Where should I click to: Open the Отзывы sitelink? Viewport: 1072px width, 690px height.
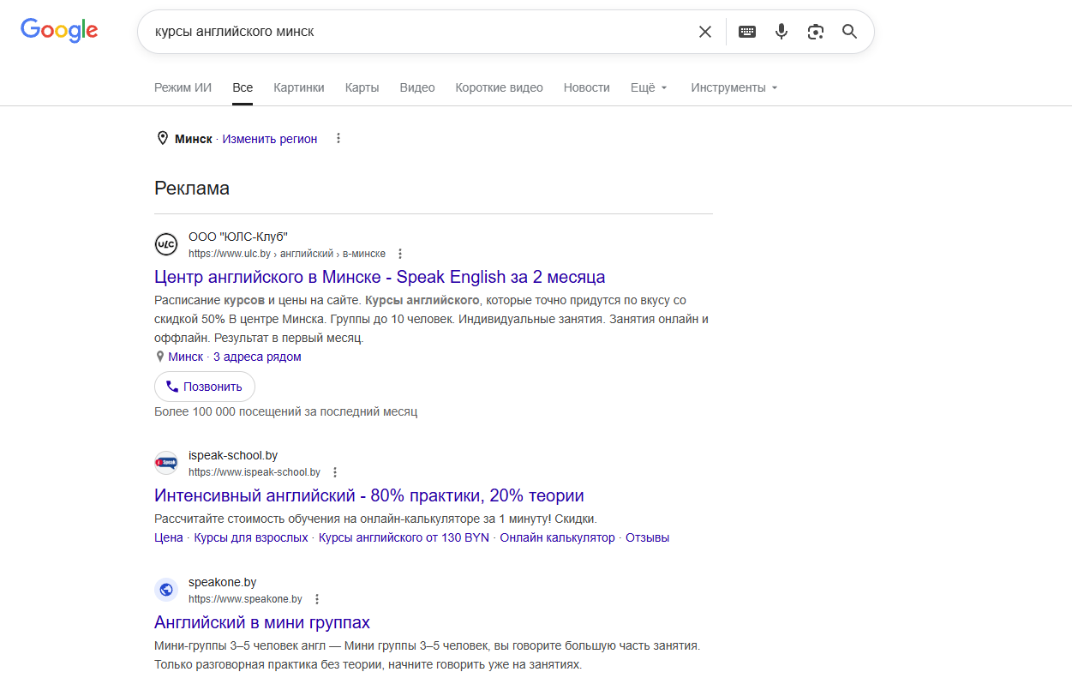pyautogui.click(x=648, y=537)
